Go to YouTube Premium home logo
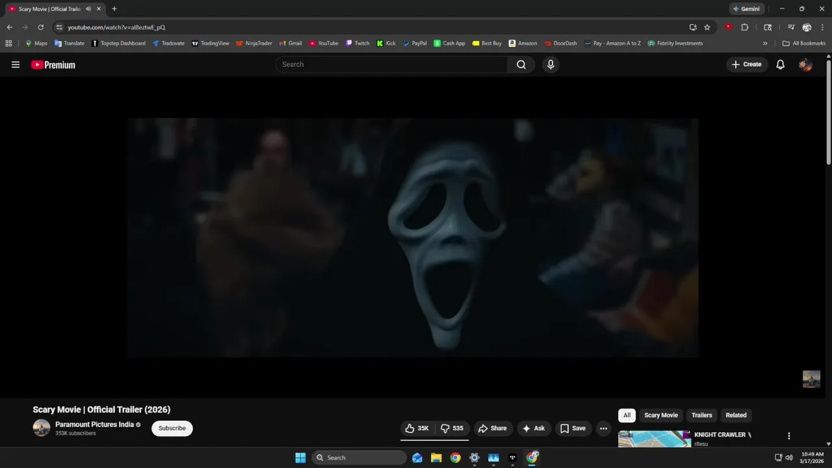 (53, 65)
